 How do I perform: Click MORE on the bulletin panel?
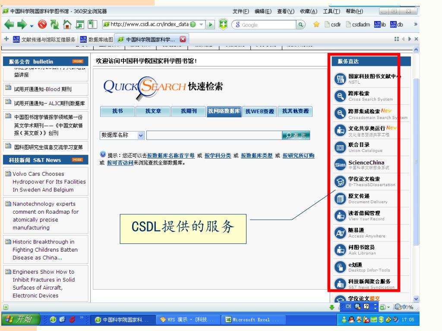click(78, 61)
